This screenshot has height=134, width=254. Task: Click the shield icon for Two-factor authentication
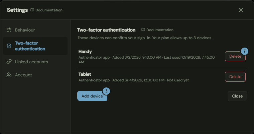tap(9, 46)
